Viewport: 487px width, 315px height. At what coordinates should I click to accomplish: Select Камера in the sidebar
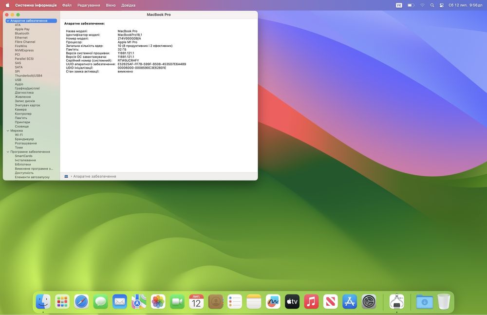click(21, 110)
